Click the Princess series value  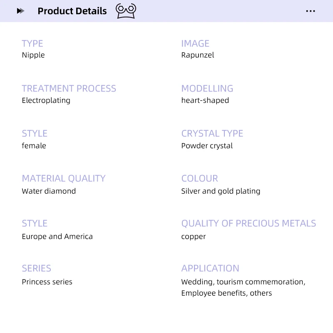(47, 282)
